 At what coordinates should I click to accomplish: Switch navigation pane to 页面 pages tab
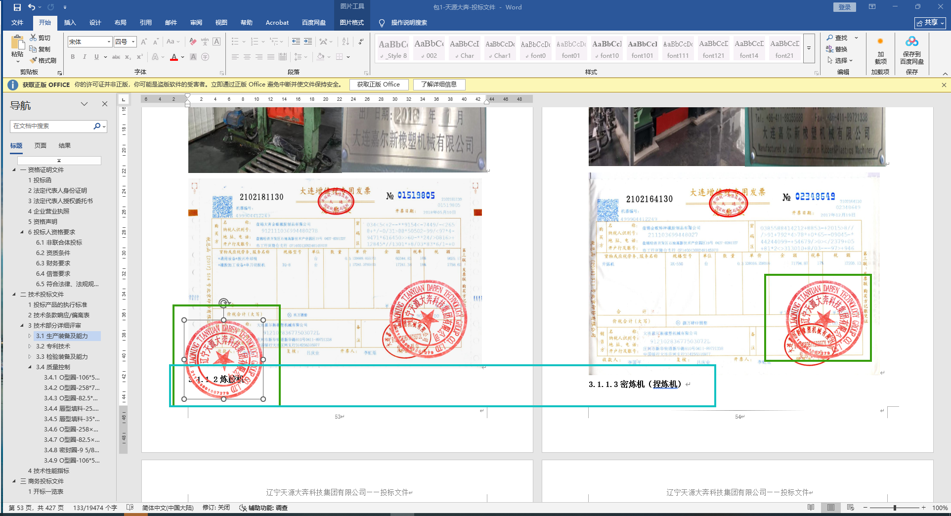(41, 145)
